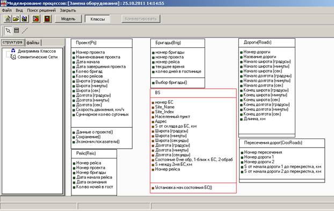Select the BS class header
This screenshot has height=211, width=334.
tap(193, 93)
